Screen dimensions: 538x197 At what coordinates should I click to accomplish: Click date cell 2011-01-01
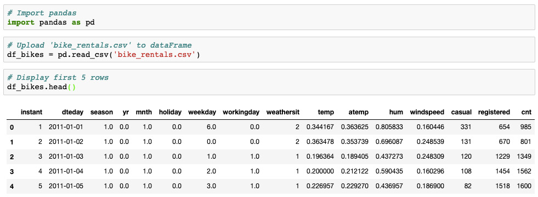point(66,127)
